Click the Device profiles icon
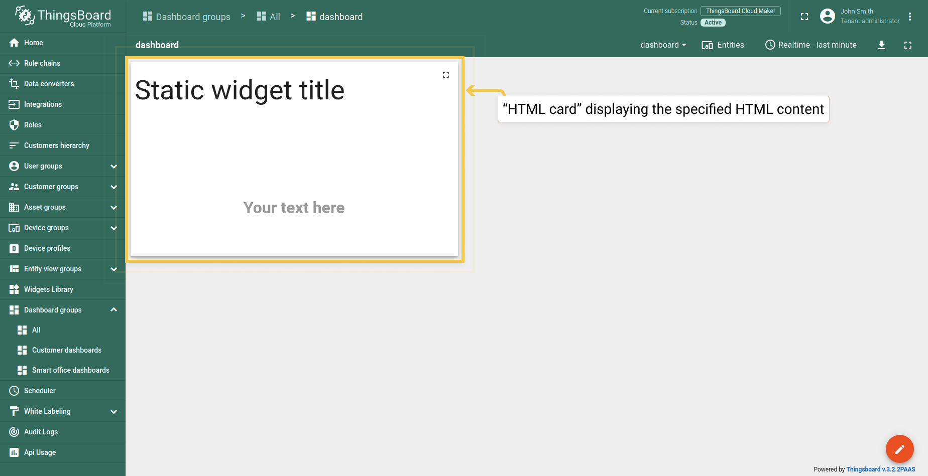Image resolution: width=928 pixels, height=476 pixels. (x=14, y=248)
